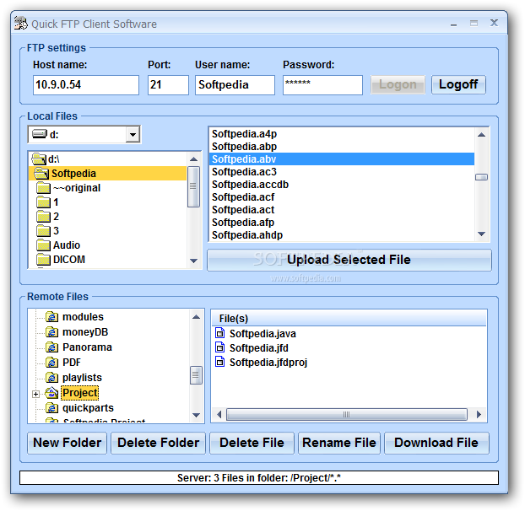The image size is (525, 511).
Task: Click the Password input field
Action: 322,85
